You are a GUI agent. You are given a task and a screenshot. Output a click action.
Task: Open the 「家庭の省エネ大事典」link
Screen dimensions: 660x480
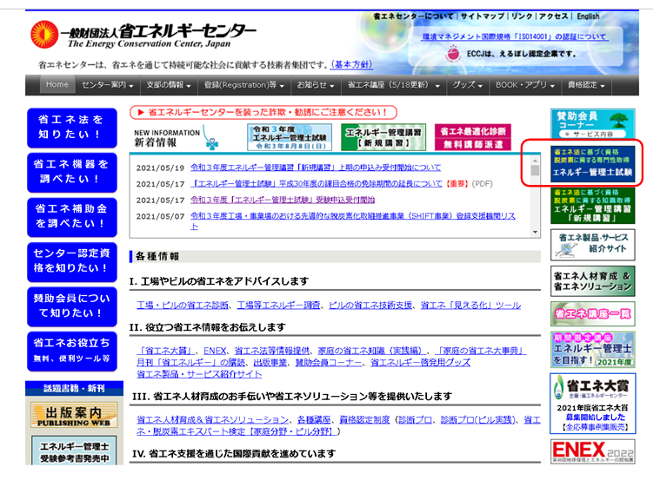[481, 351]
